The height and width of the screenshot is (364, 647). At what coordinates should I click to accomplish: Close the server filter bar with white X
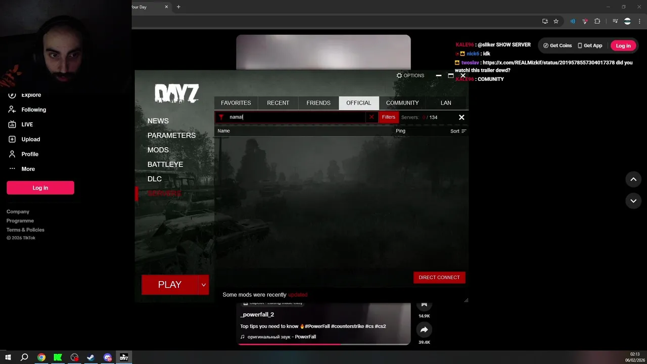tap(461, 117)
